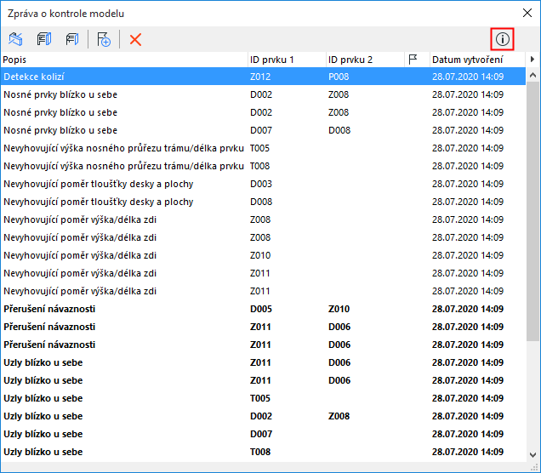Select Uzly blízko u sebe row with T005
The height and width of the screenshot is (473, 541).
(263, 398)
